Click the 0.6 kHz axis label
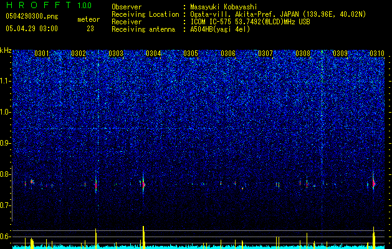The width and height of the screenshot is (392, 249). point(6,237)
